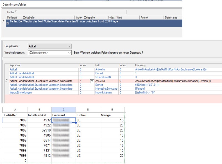Select spreadsheet column E header
The width and height of the screenshot is (222, 164).
pos(112,110)
